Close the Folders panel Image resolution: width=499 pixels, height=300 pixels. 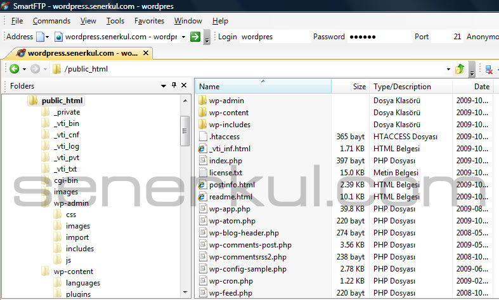[x=184, y=85]
